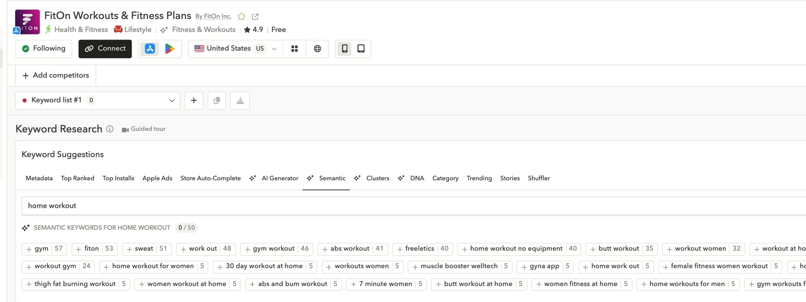
Task: Click the download keyword list icon
Action: [x=240, y=100]
